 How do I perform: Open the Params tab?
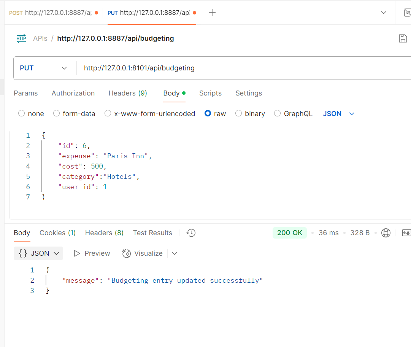(x=26, y=93)
